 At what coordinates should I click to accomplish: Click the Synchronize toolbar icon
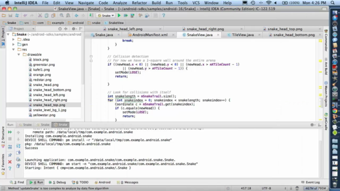(x=17, y=15)
